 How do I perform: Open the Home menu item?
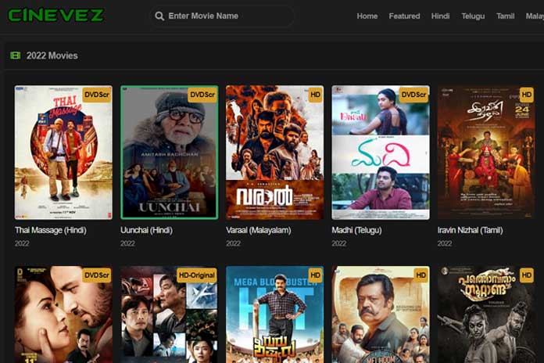point(367,16)
